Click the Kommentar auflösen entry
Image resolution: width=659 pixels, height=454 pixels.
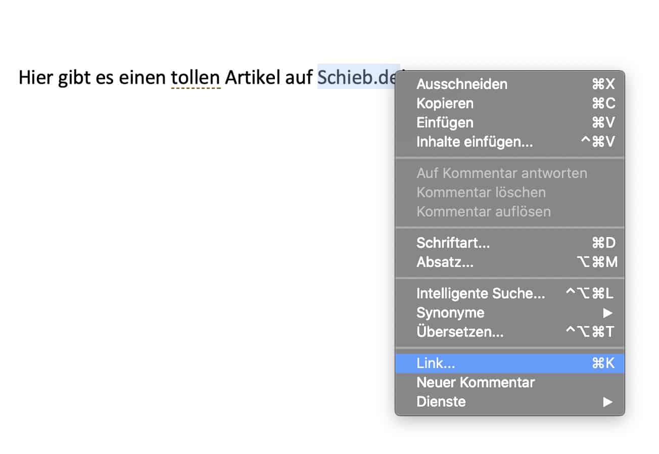(x=483, y=211)
